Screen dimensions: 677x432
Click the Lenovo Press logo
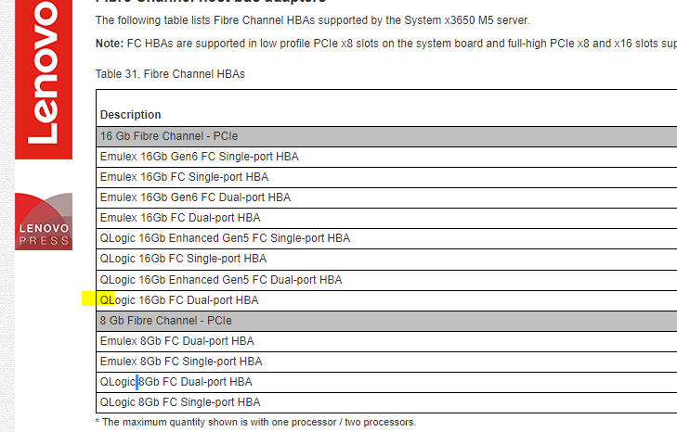[45, 222]
